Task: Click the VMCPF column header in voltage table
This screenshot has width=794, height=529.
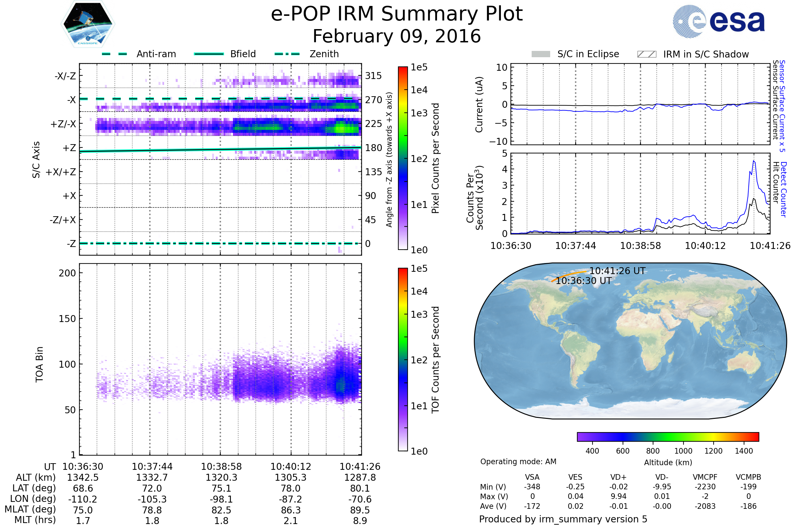Action: (705, 477)
